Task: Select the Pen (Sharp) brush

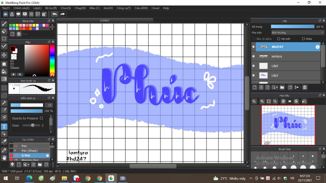Action: [x=29, y=151]
